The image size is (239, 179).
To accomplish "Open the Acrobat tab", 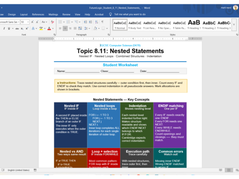I will click(99, 14).
